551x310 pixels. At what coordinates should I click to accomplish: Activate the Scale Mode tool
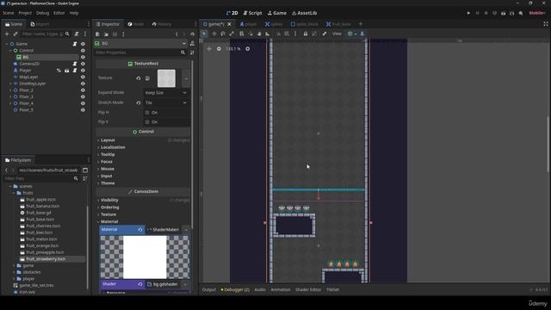tap(232, 34)
